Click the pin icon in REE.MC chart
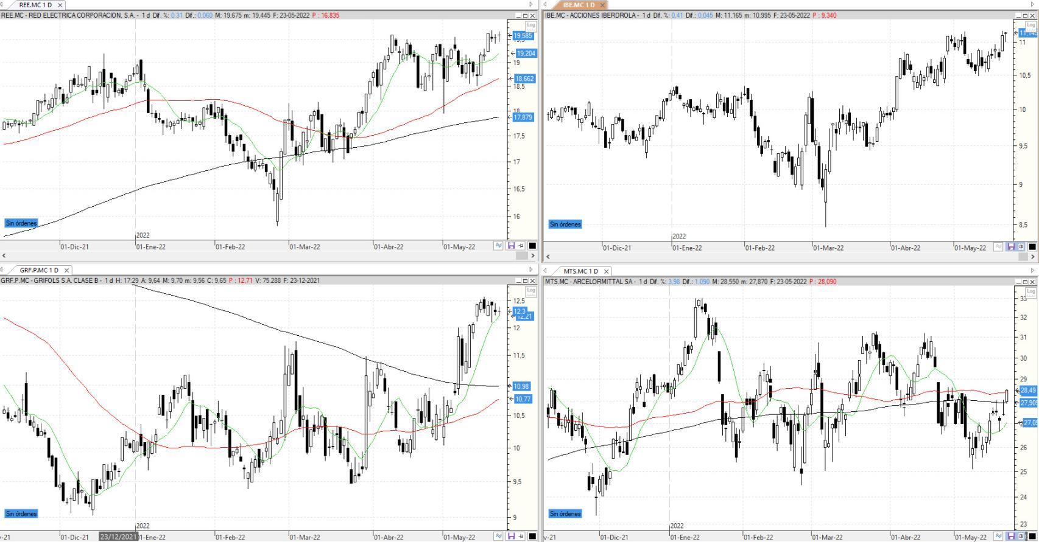This screenshot has width=1039, height=542. (x=521, y=246)
